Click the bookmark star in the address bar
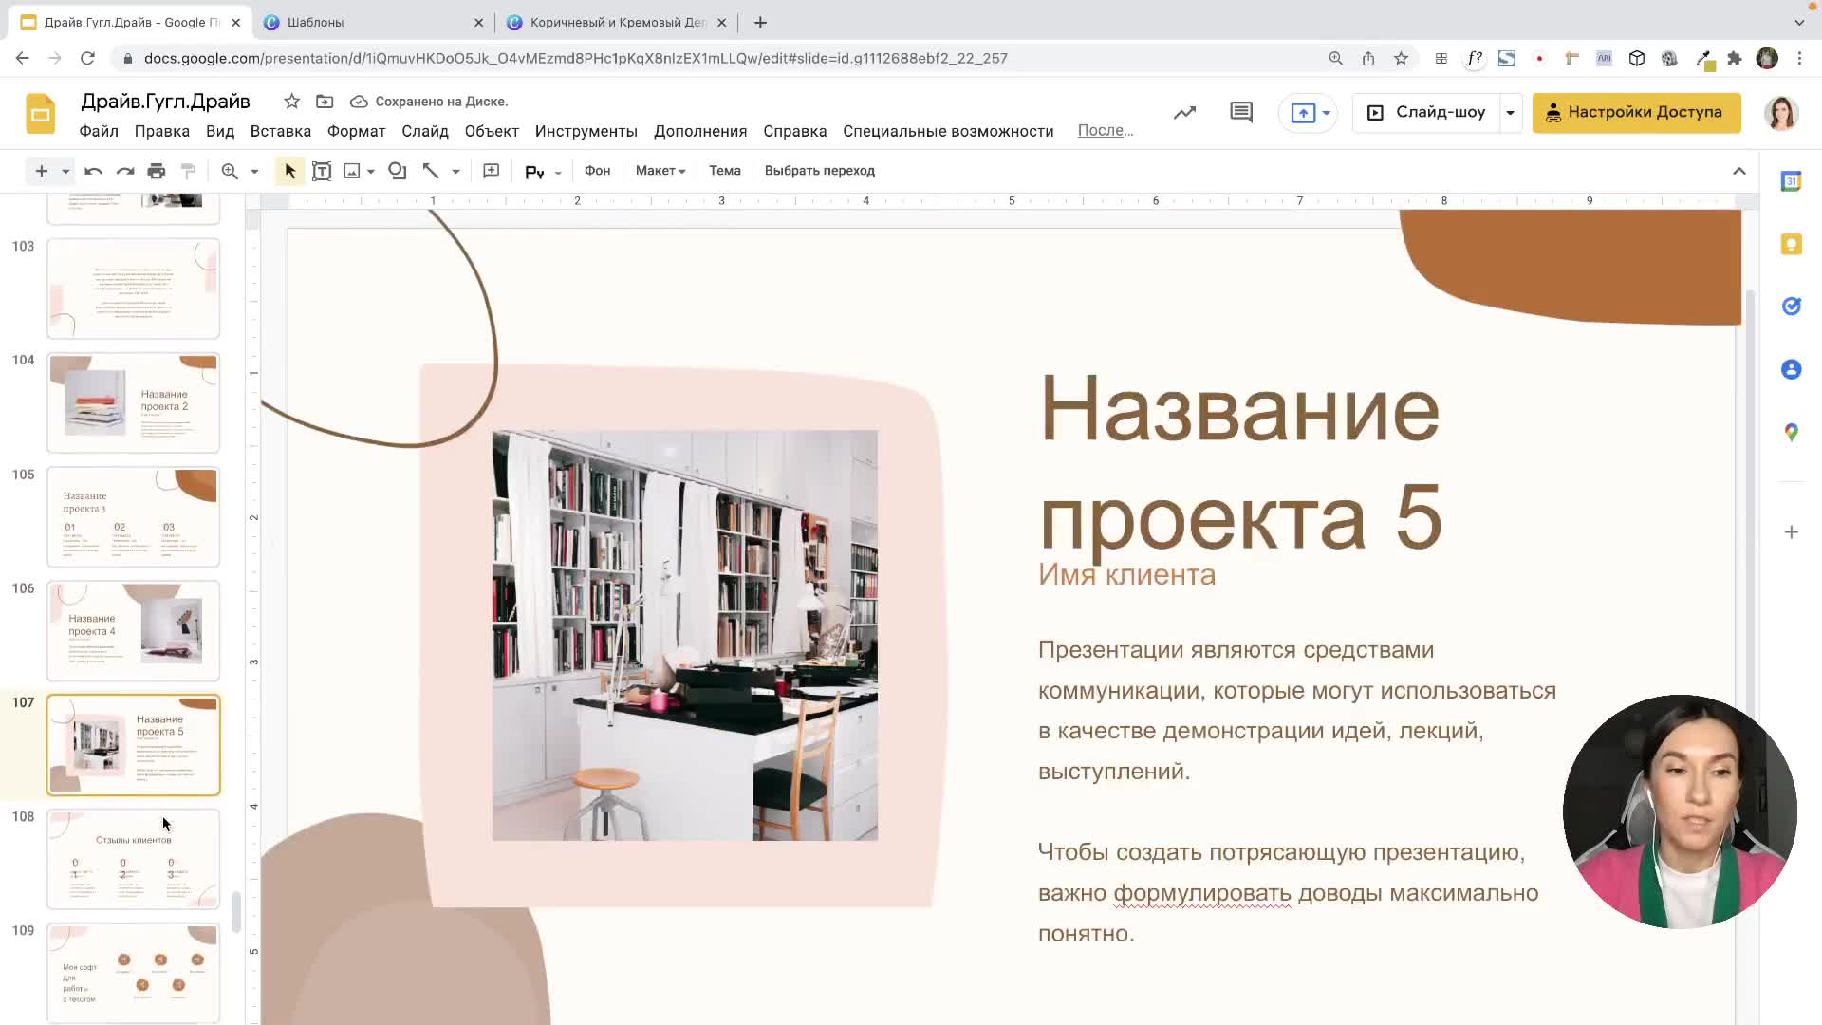Image resolution: width=1822 pixels, height=1025 pixels. [x=1401, y=59]
